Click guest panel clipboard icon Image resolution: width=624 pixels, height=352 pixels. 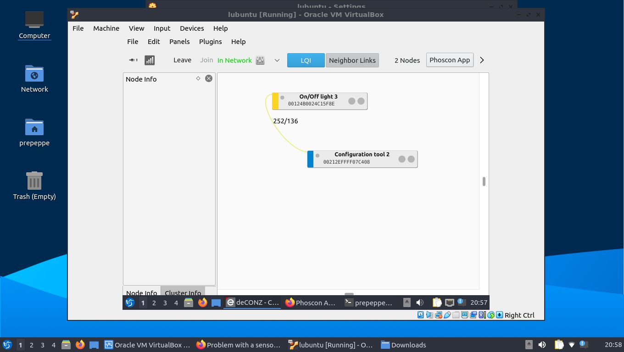[x=437, y=302]
